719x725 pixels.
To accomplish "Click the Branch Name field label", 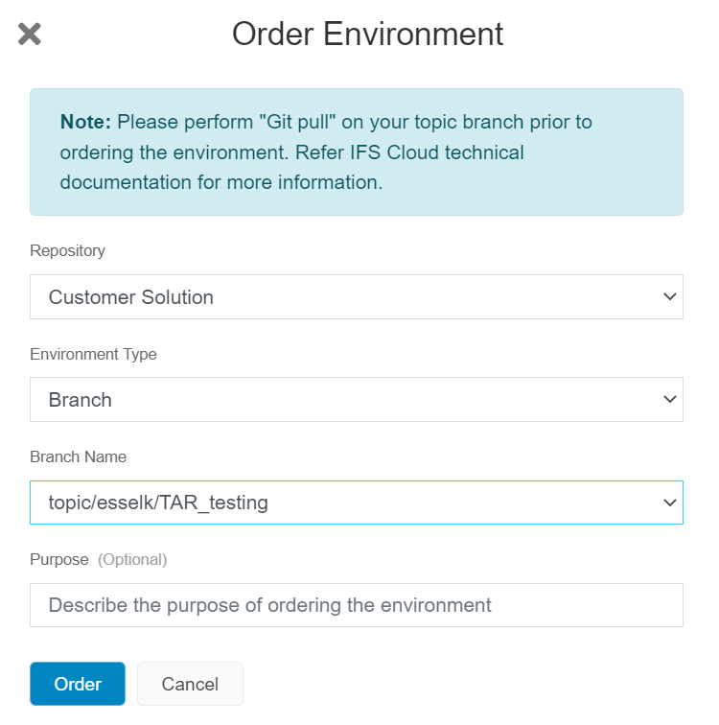I will [x=78, y=456].
